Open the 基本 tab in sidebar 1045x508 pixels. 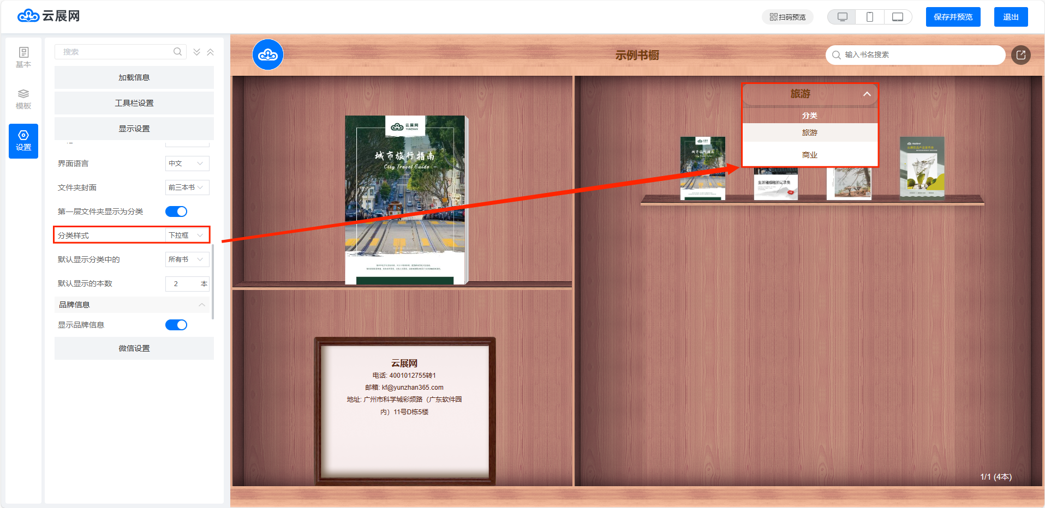click(x=23, y=57)
